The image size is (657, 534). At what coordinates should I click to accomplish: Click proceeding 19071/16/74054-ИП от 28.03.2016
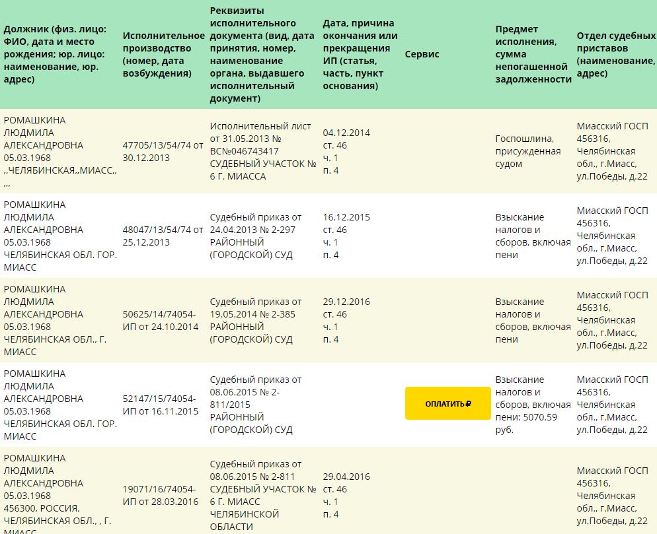click(161, 496)
